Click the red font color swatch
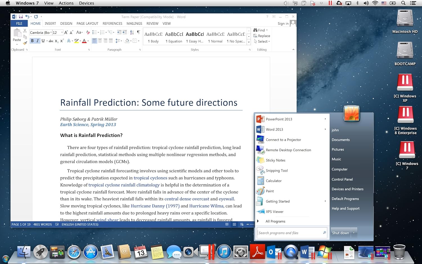The height and width of the screenshot is (264, 422). 84,41
